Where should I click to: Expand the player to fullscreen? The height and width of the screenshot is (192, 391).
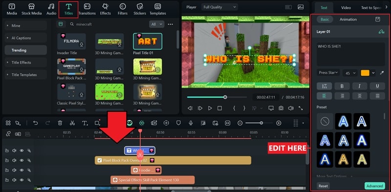301,108
